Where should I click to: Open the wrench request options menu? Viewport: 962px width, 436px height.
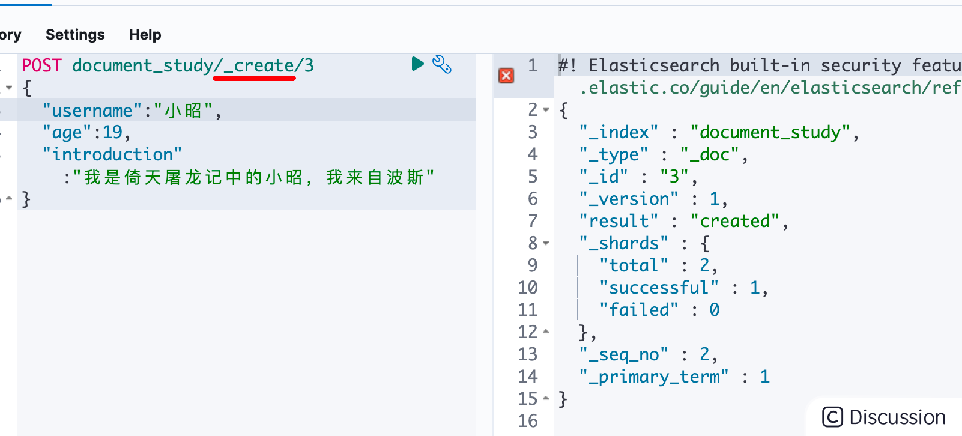[442, 64]
